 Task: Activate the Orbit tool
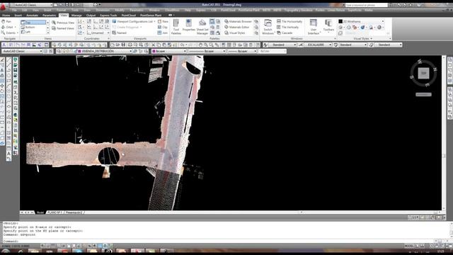(8, 27)
